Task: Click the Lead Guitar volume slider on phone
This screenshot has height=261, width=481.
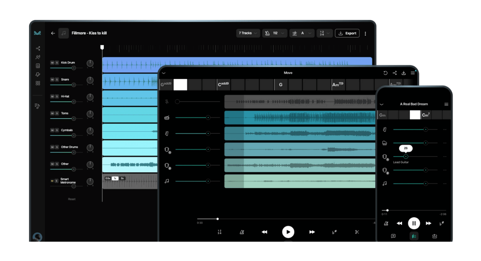Action: pyautogui.click(x=406, y=157)
